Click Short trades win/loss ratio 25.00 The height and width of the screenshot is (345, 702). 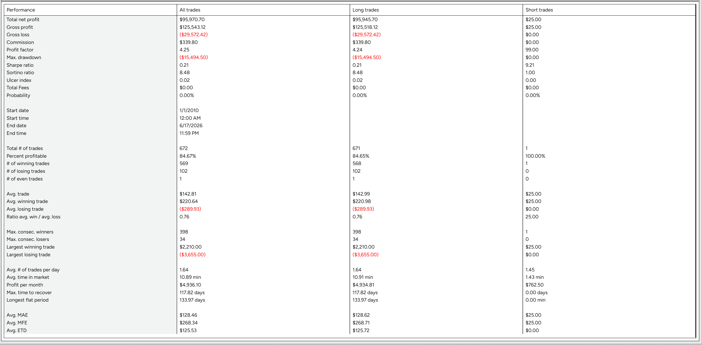point(532,217)
